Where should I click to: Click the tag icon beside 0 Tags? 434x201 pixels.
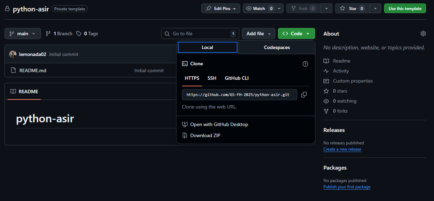79,33
